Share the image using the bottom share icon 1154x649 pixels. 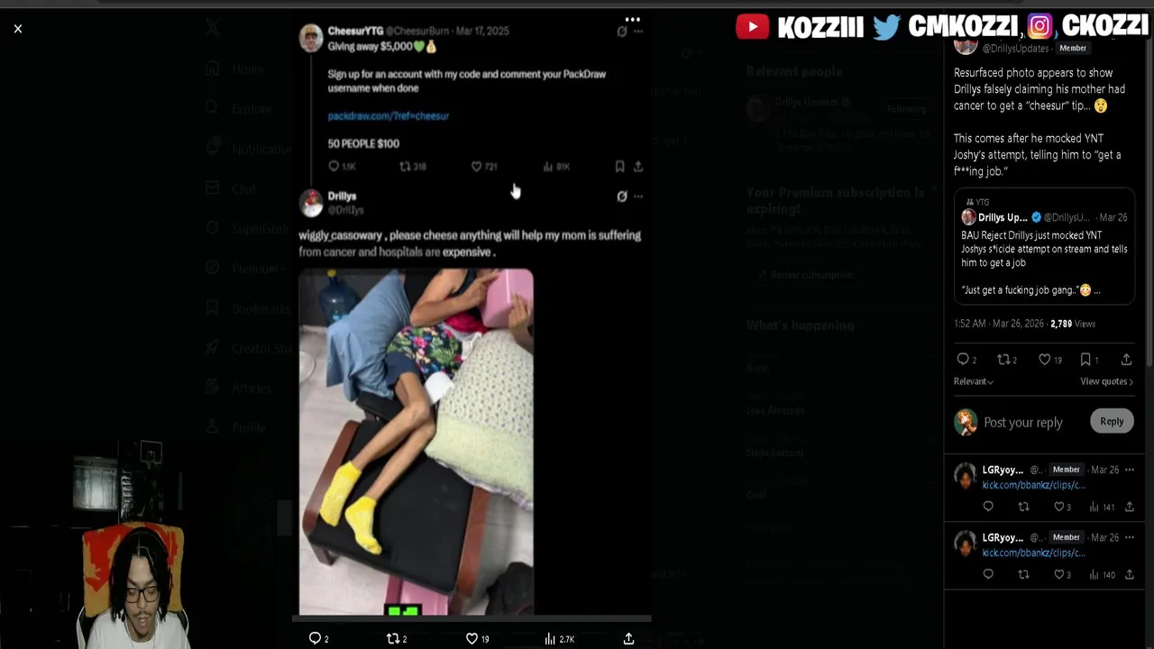628,638
